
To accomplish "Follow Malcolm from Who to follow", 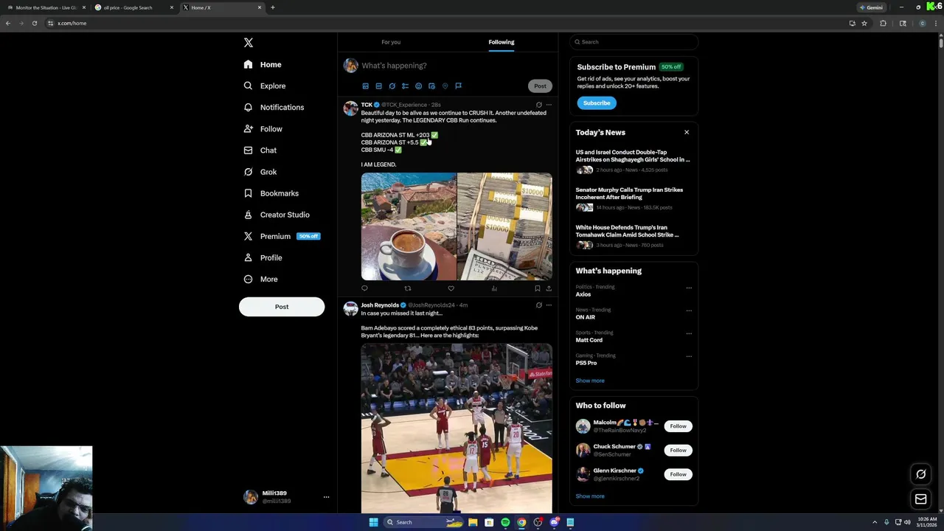I will click(x=678, y=426).
